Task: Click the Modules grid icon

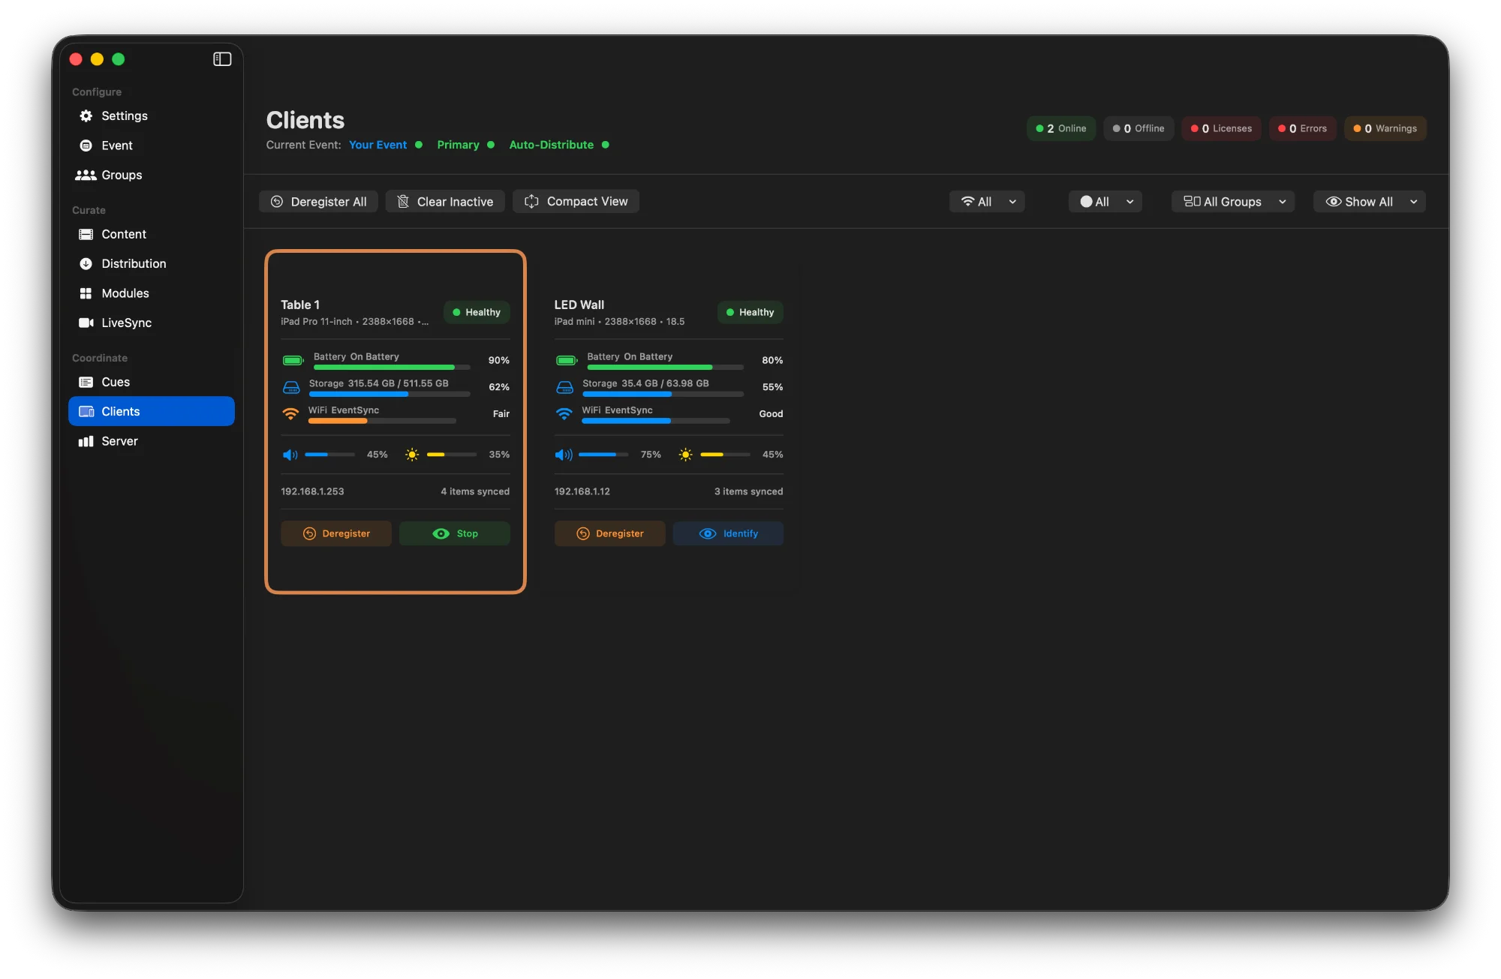Action: pyautogui.click(x=86, y=293)
